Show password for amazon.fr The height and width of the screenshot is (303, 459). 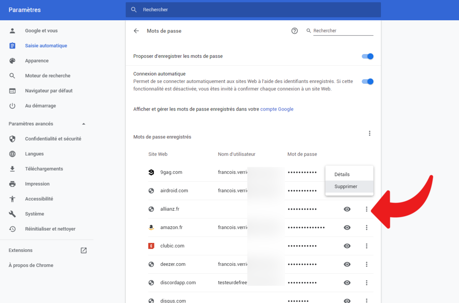[x=347, y=228]
